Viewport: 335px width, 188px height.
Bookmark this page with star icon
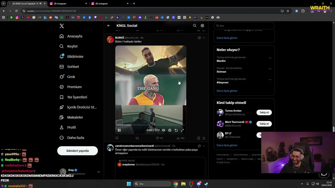pyautogui.click(x=288, y=11)
